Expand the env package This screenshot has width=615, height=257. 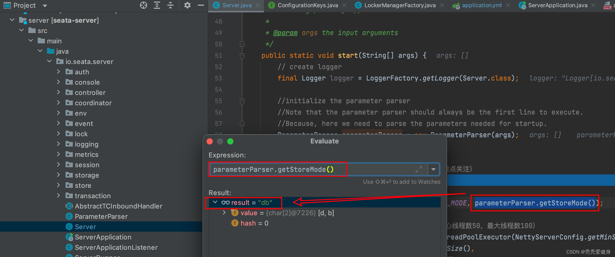click(58, 113)
